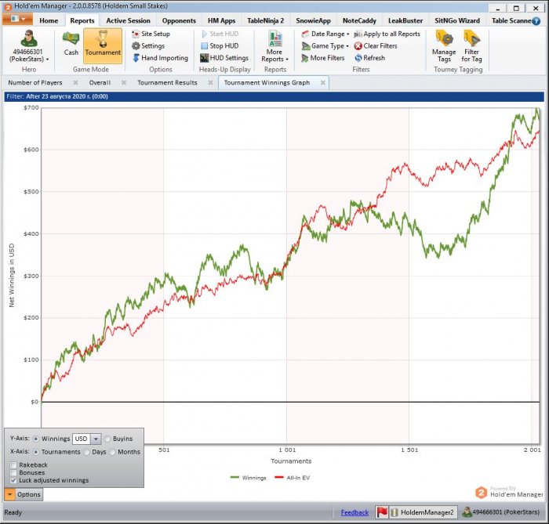This screenshot has width=549, height=524.
Task: Click the Feedback link
Action: 354,512
